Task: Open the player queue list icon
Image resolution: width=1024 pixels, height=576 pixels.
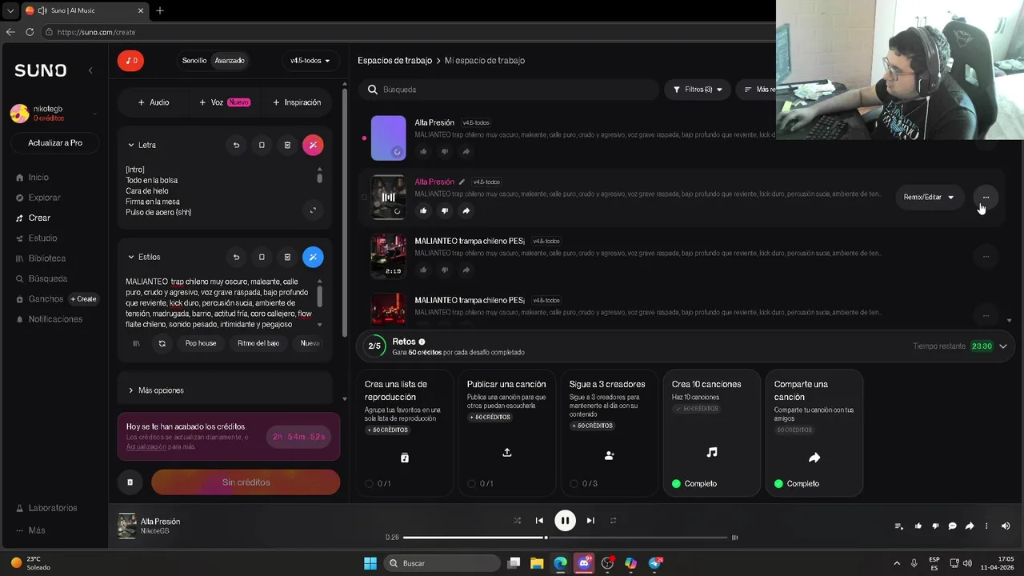Action: pos(898,526)
